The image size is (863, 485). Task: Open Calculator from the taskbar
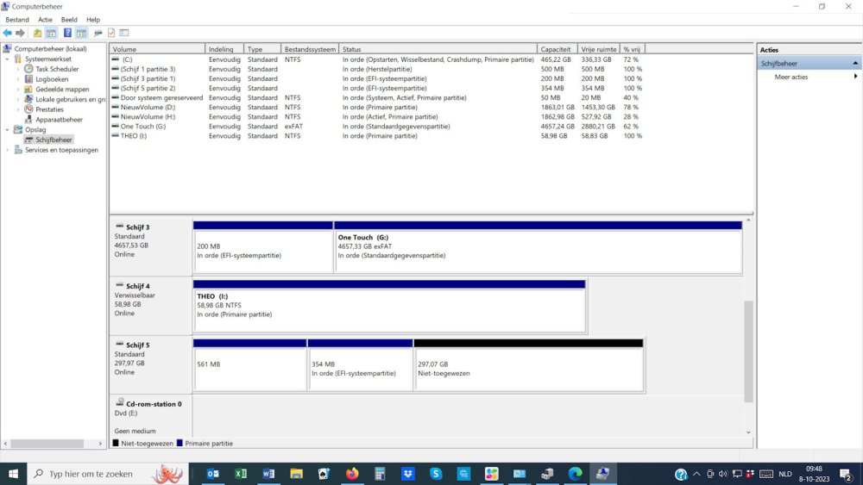pyautogui.click(x=380, y=474)
